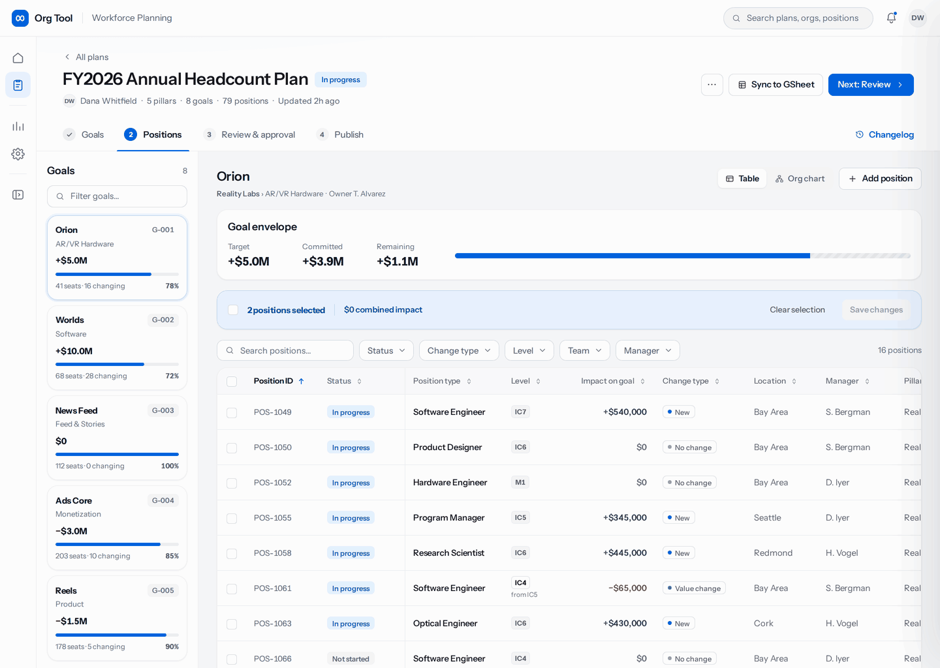Click Add position button
This screenshot has height=668, width=940.
tap(880, 179)
